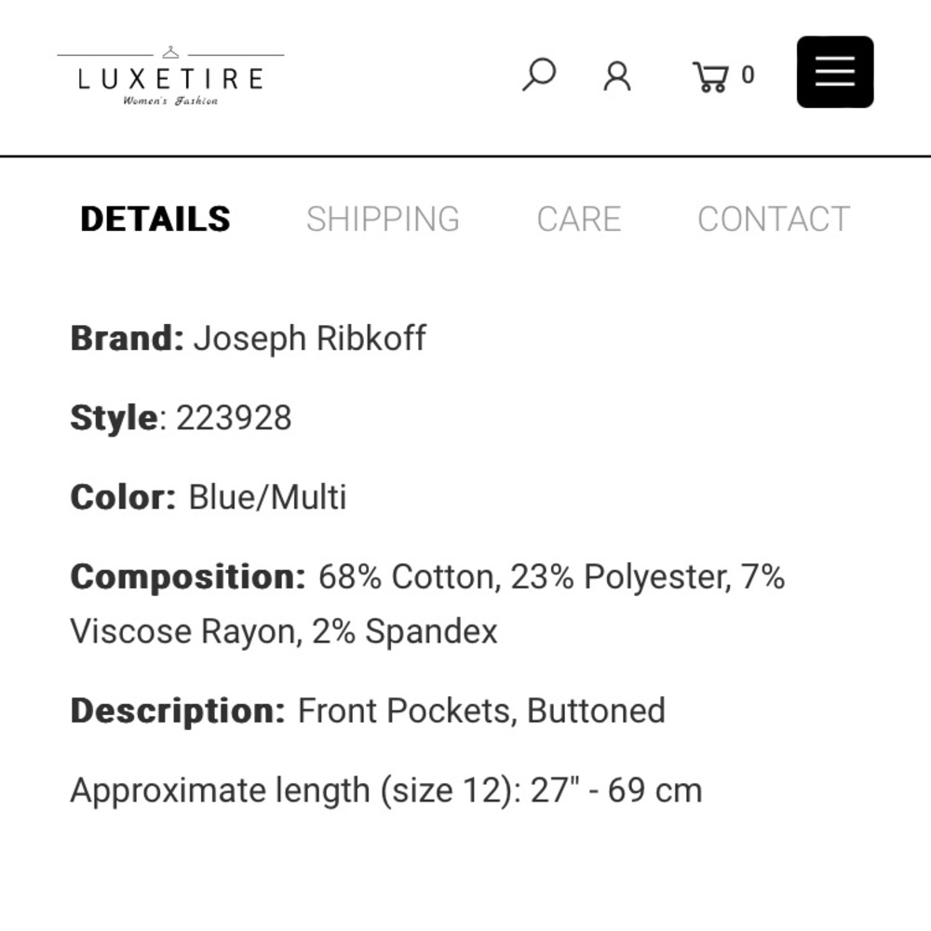Open the search magnifier icon
The width and height of the screenshot is (931, 931).
point(538,74)
